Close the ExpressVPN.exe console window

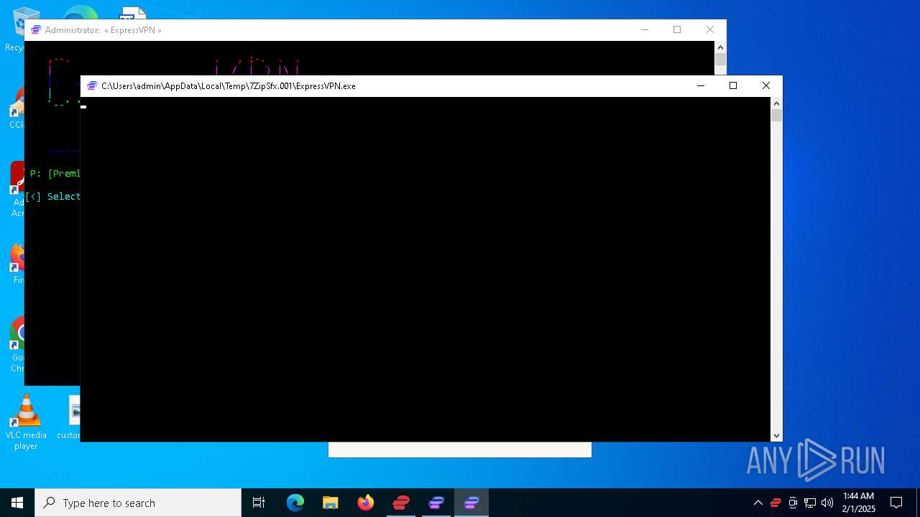pyautogui.click(x=766, y=85)
